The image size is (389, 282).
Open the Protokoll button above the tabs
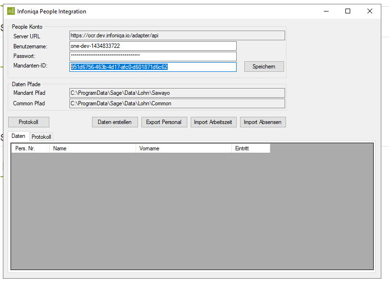coord(29,122)
